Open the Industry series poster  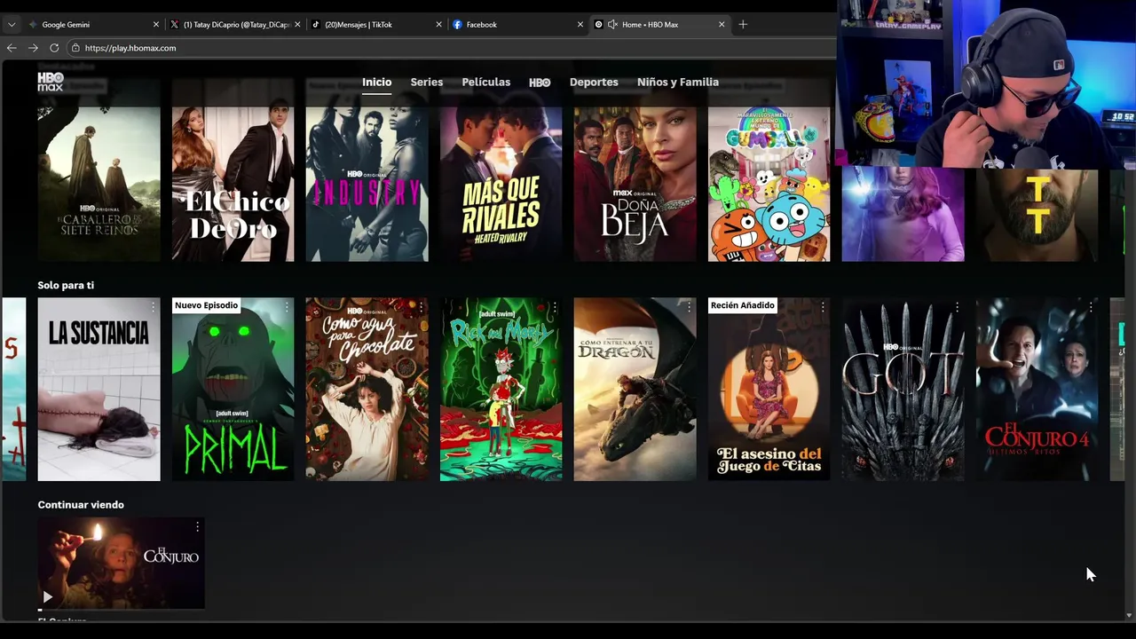367,170
